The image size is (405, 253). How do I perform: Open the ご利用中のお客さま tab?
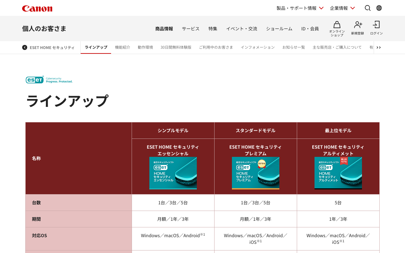[216, 47]
